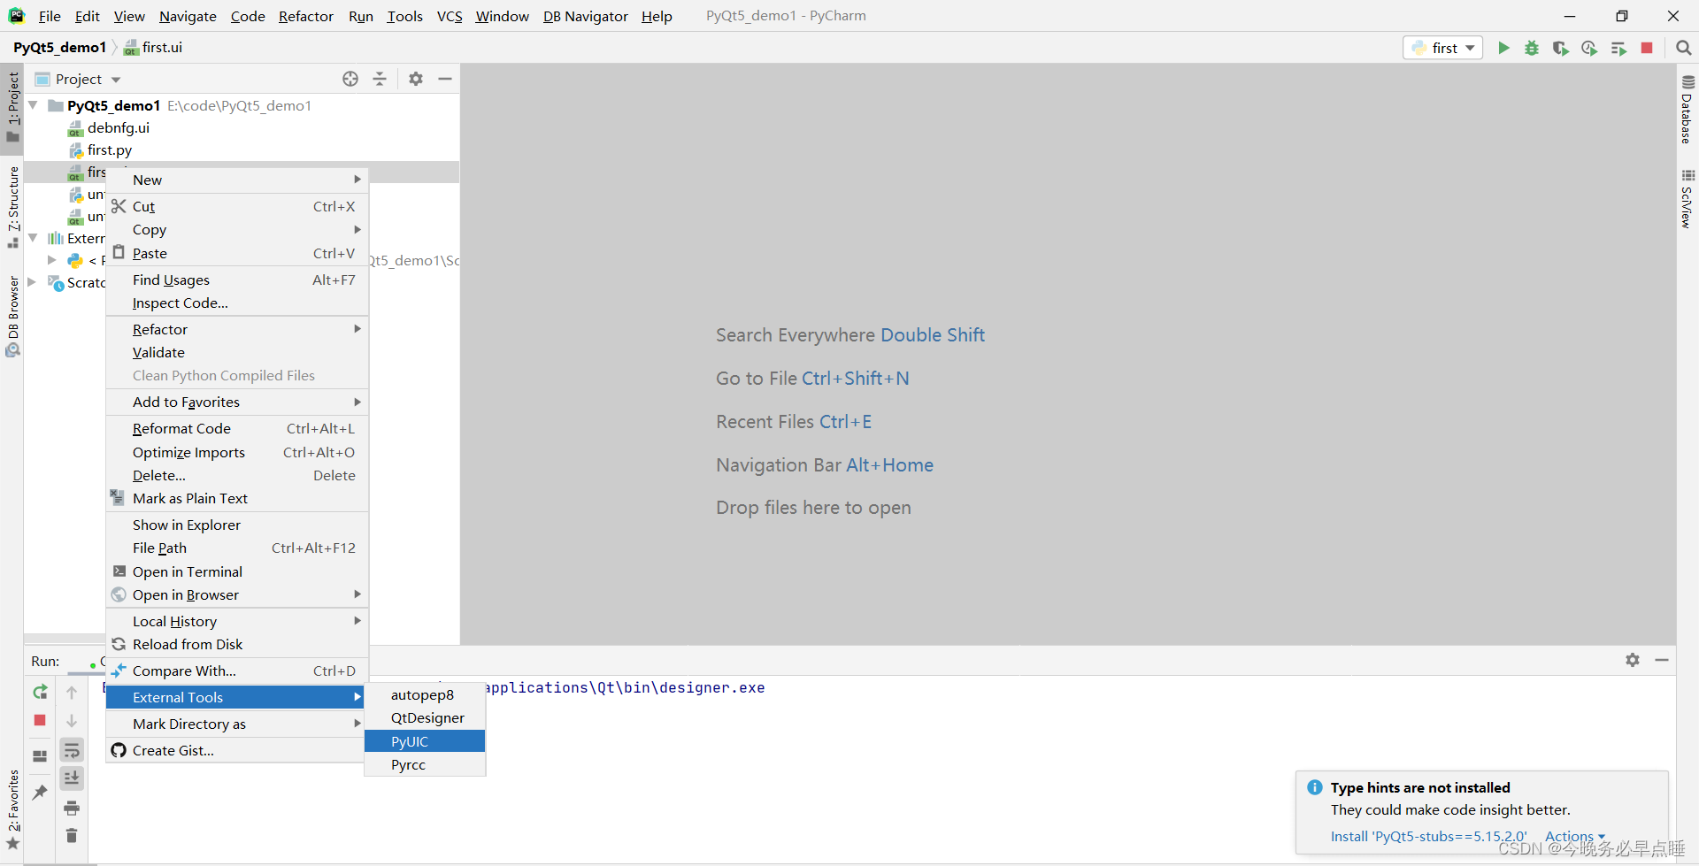Open the Database side panel

tap(1687, 109)
